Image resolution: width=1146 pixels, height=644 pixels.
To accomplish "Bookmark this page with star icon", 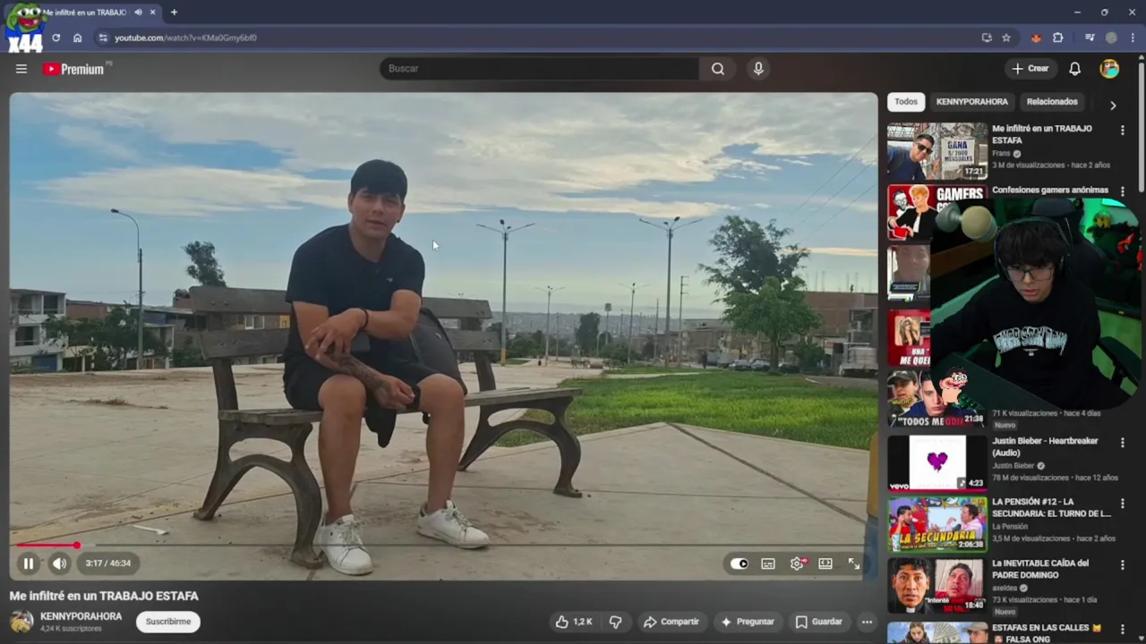I will [x=1006, y=38].
